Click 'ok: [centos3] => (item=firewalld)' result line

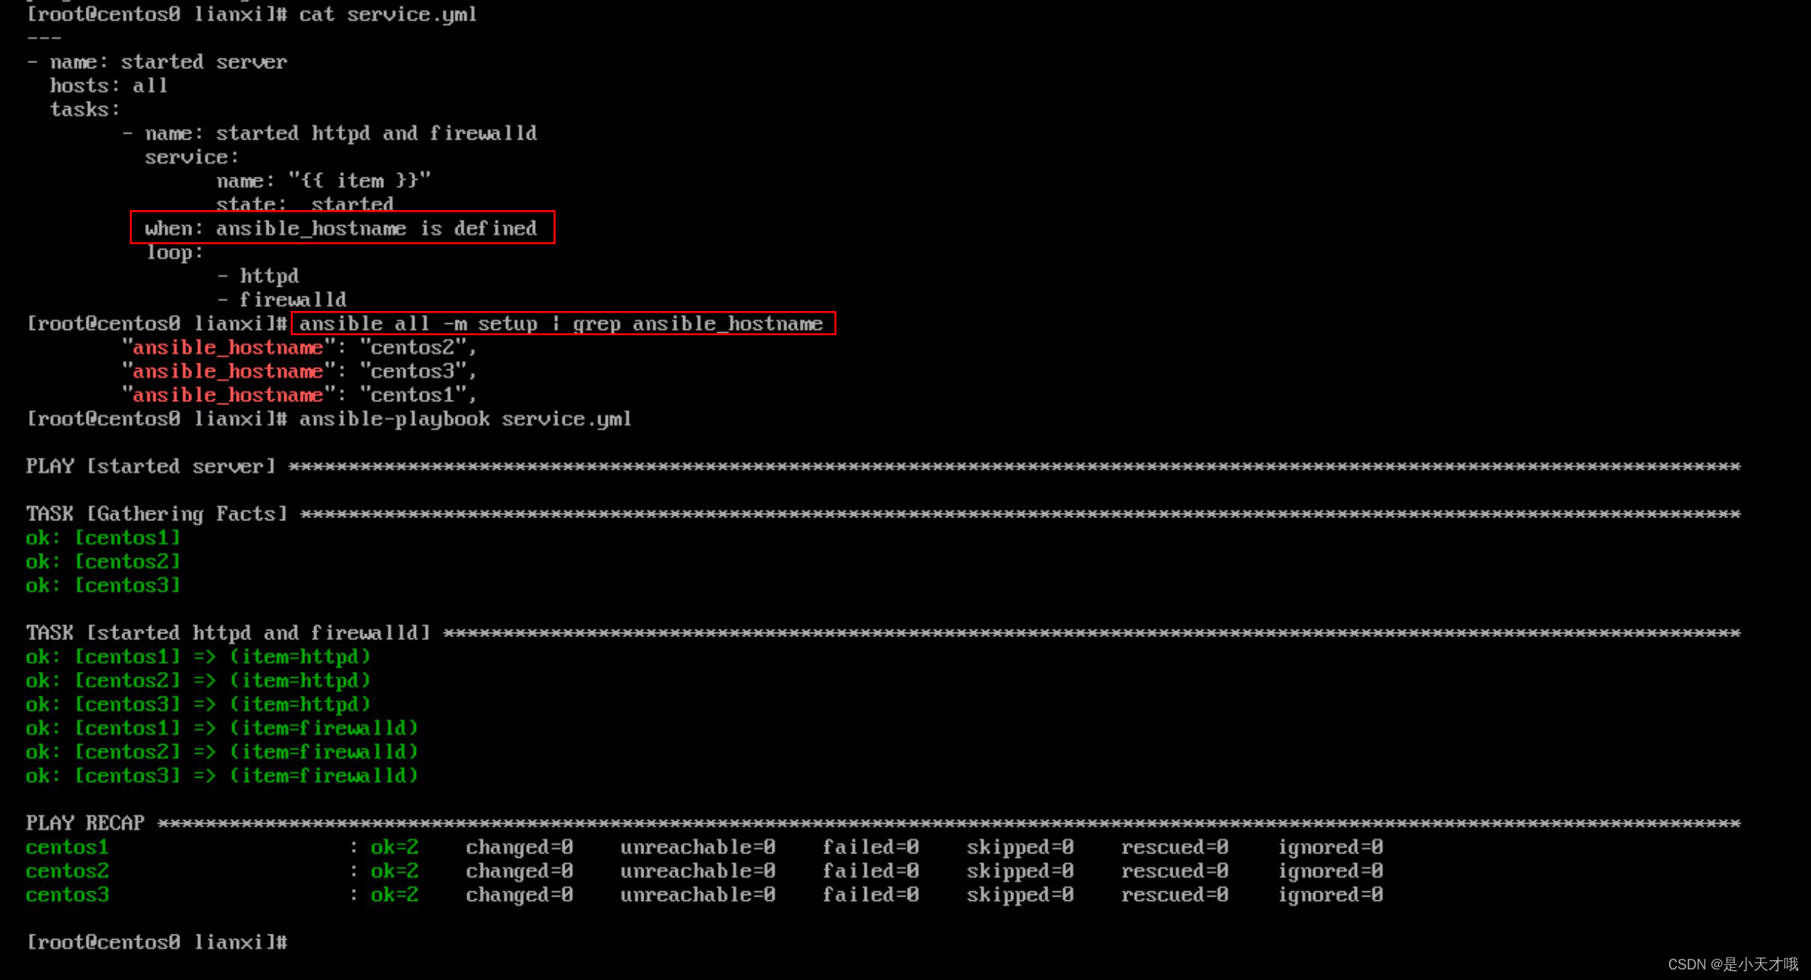click(x=222, y=776)
